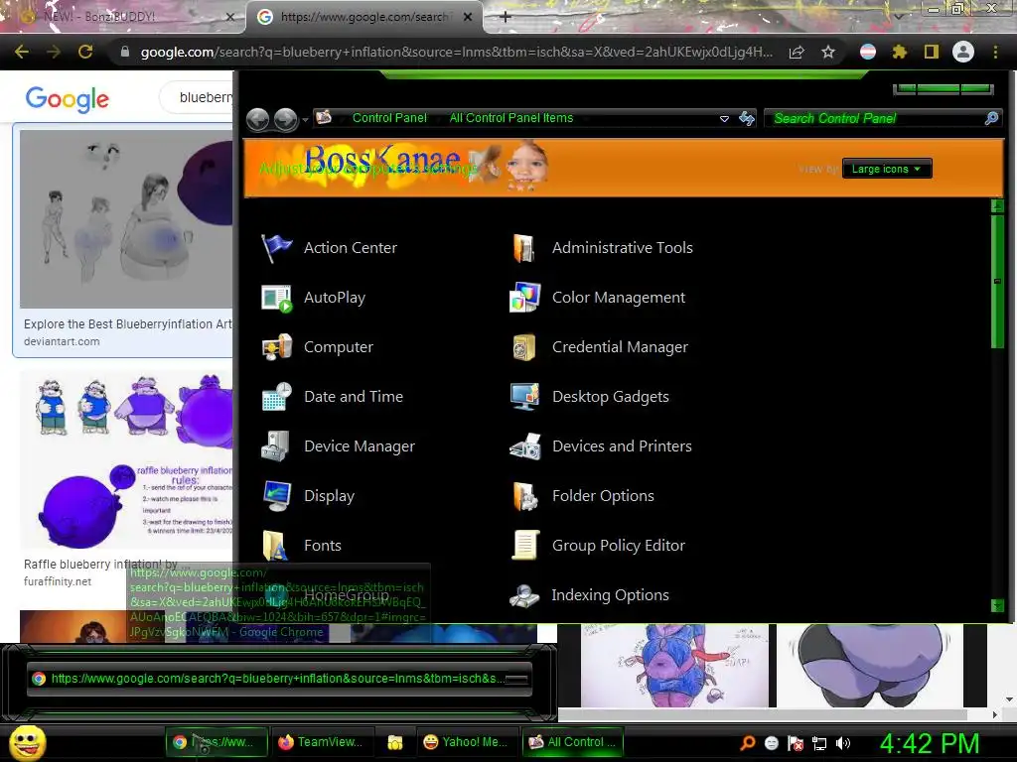Open the Folder Options icon
The width and height of the screenshot is (1017, 762).
click(x=524, y=496)
